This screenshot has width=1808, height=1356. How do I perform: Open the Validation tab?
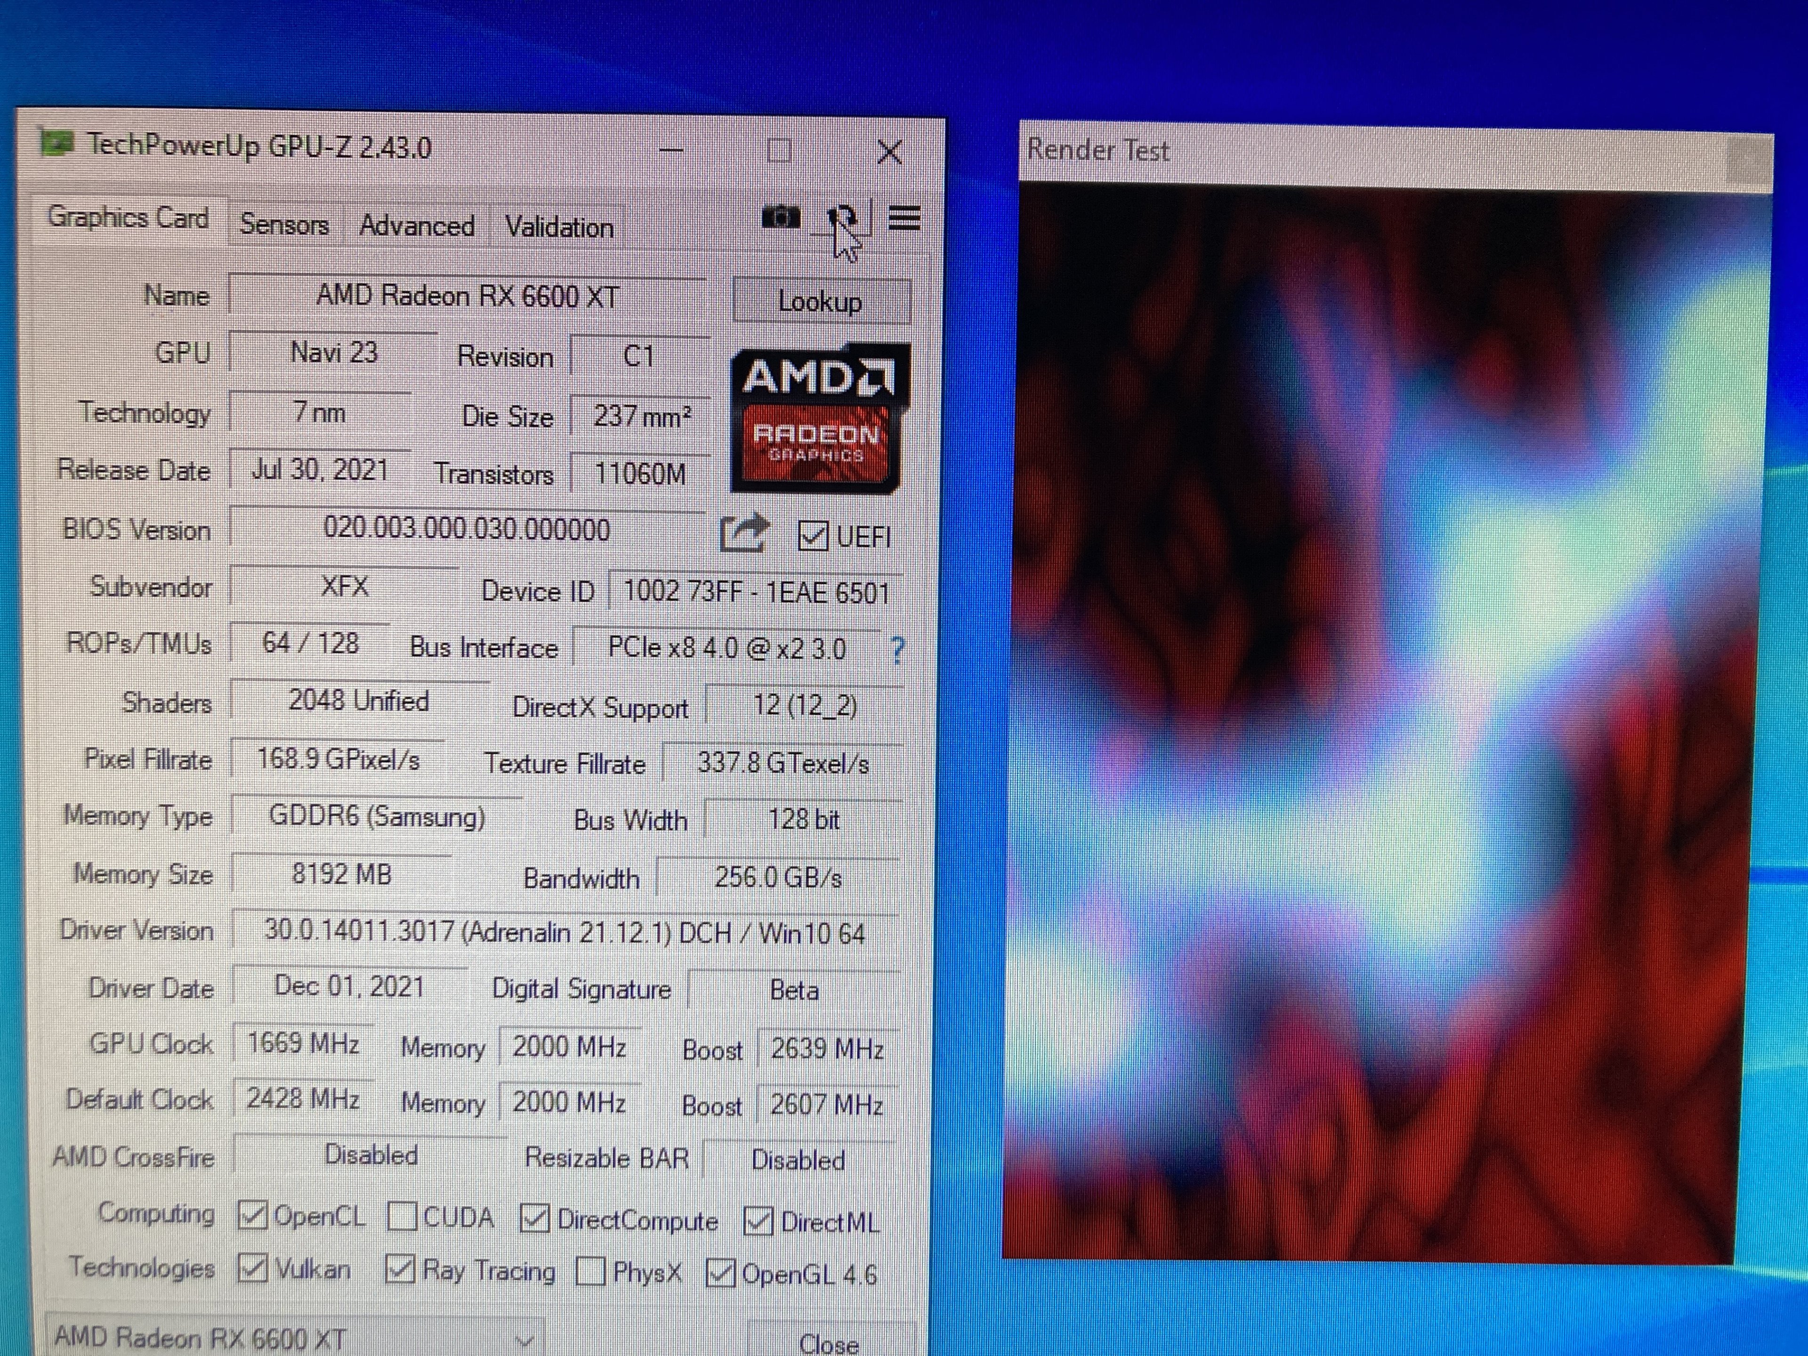click(559, 227)
